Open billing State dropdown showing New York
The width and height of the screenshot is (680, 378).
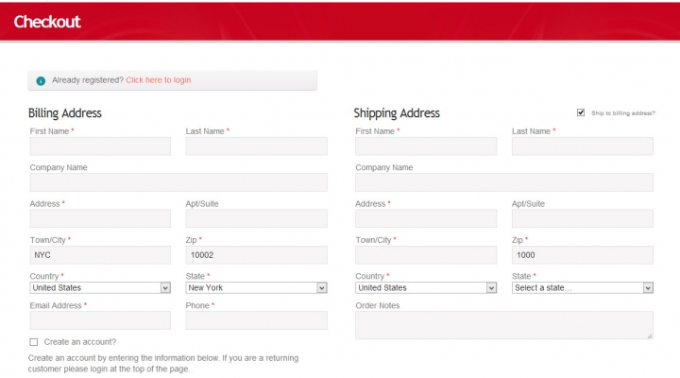(x=256, y=287)
